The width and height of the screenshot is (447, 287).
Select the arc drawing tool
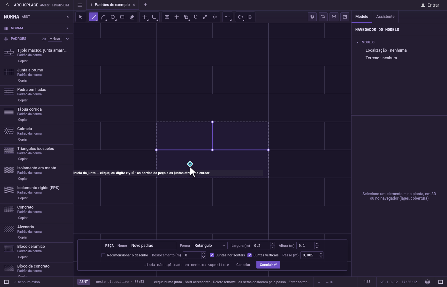click(x=103, y=17)
